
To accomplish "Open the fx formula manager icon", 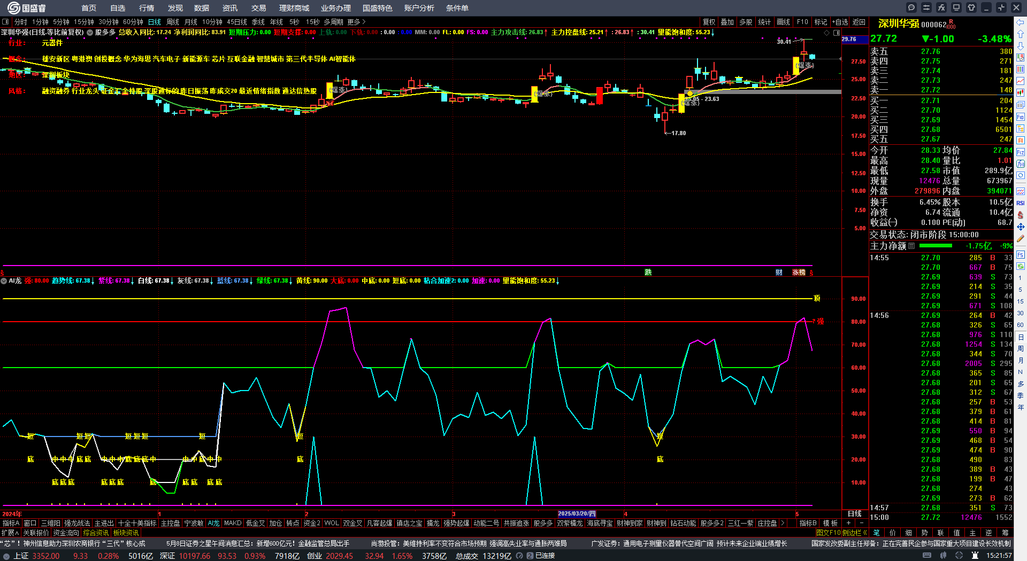I will point(941,7).
